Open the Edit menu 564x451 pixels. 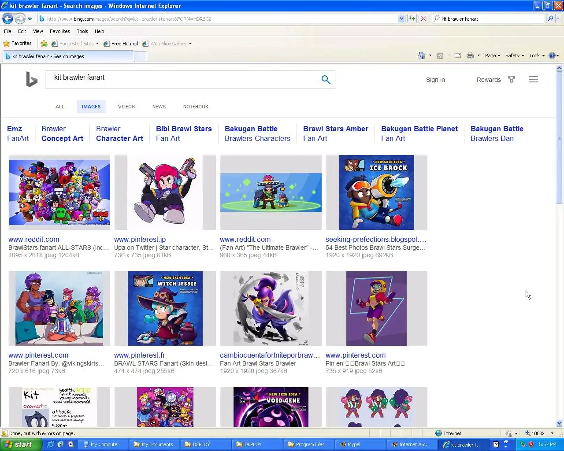22,31
